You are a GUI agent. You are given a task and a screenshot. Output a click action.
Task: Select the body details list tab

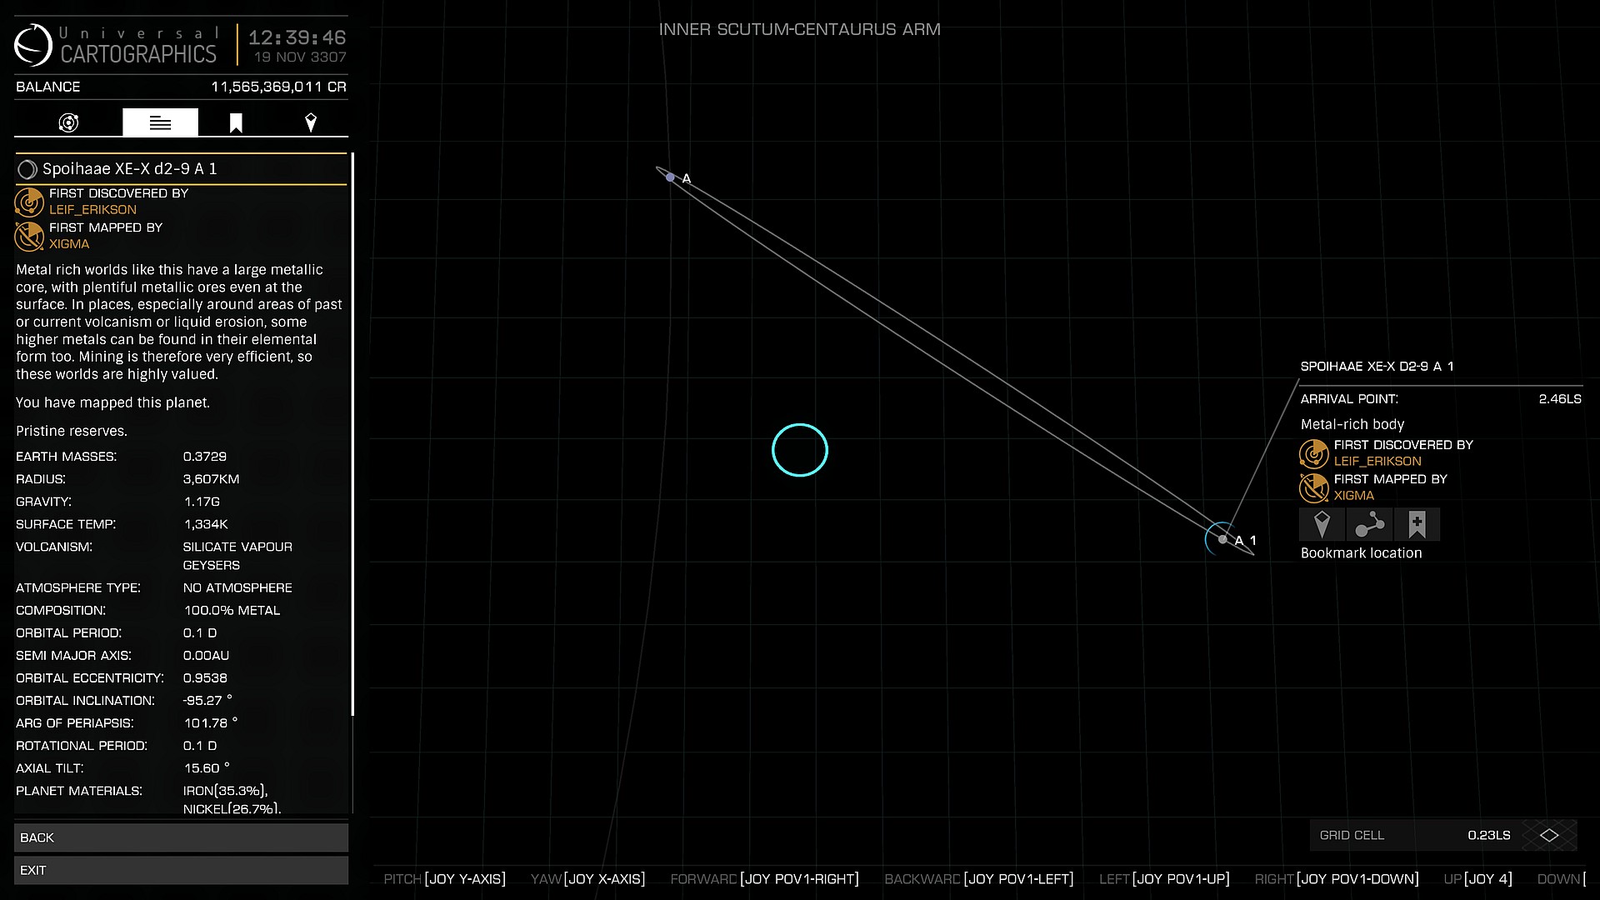pos(160,122)
